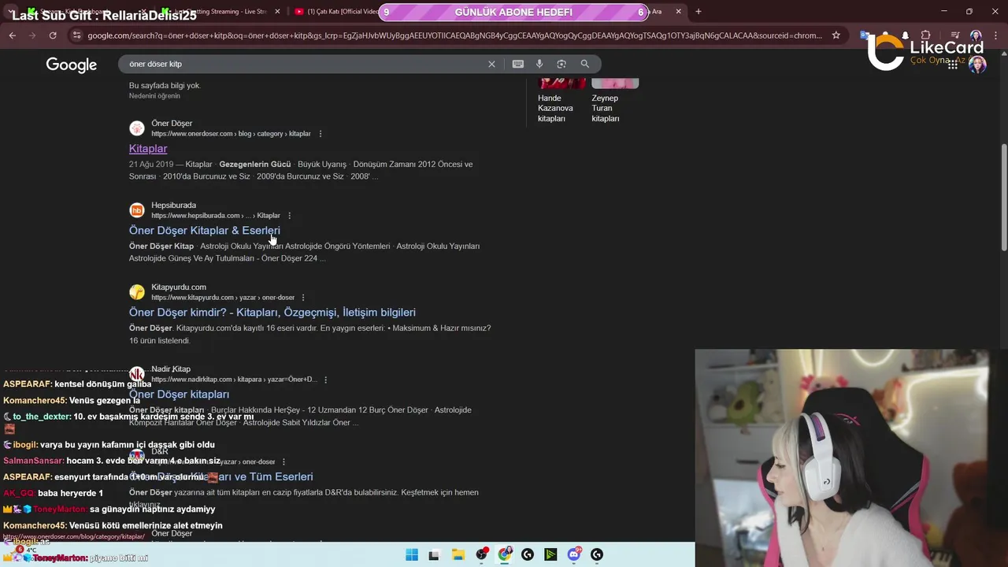Switch to OBS Studio on the taskbar
Viewport: 1008px width, 567px height.
pyautogui.click(x=481, y=554)
